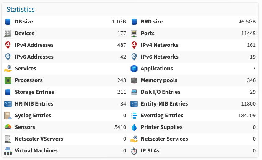Click the Processors chip icon
Screen dimensions: 262x160
pos(8,80)
